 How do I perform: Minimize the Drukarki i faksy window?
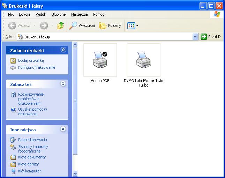[x=203, y=6]
